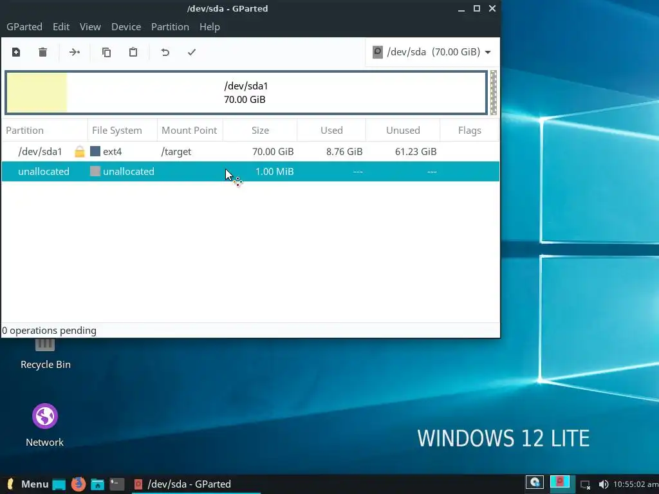Viewport: 659px width, 494px height.
Task: Open the View menu
Action: coord(90,27)
